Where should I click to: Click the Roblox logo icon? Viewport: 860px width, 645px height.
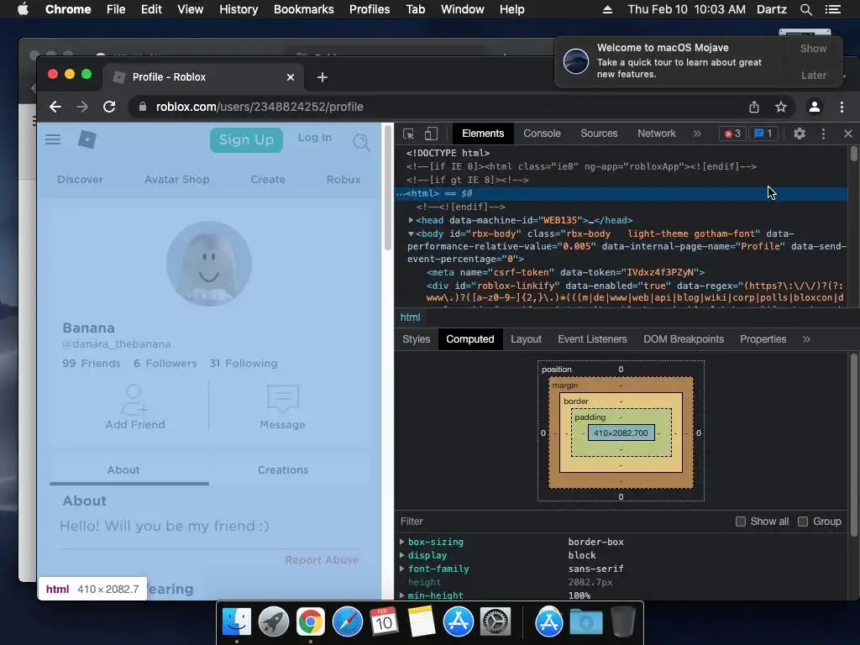click(87, 139)
